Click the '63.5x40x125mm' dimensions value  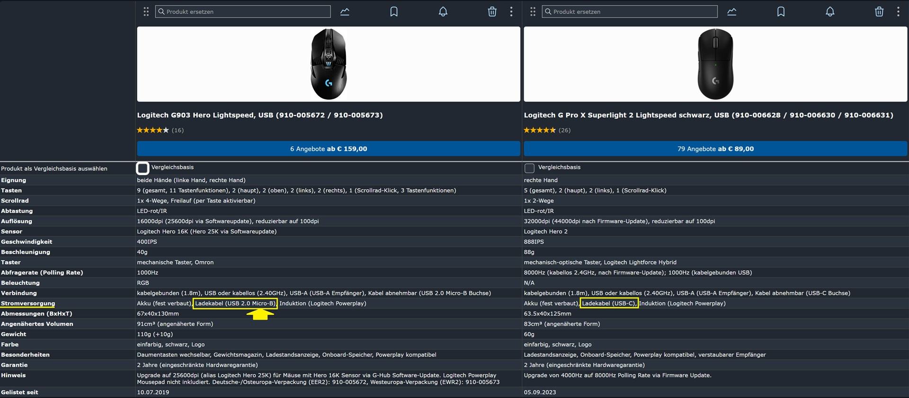(547, 314)
